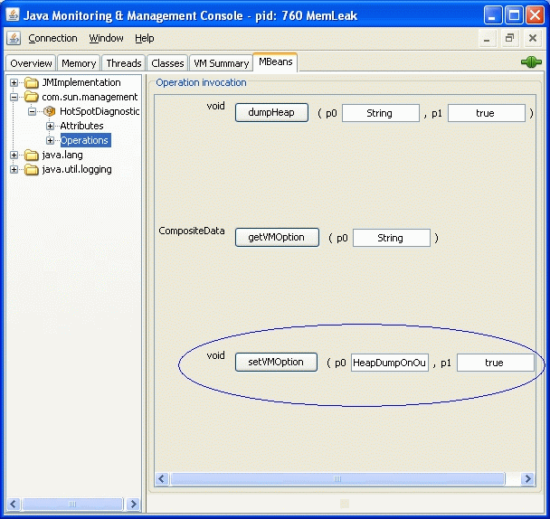Collapse the HotSpotDiagnostic node
The height and width of the screenshot is (519, 550).
coord(32,111)
